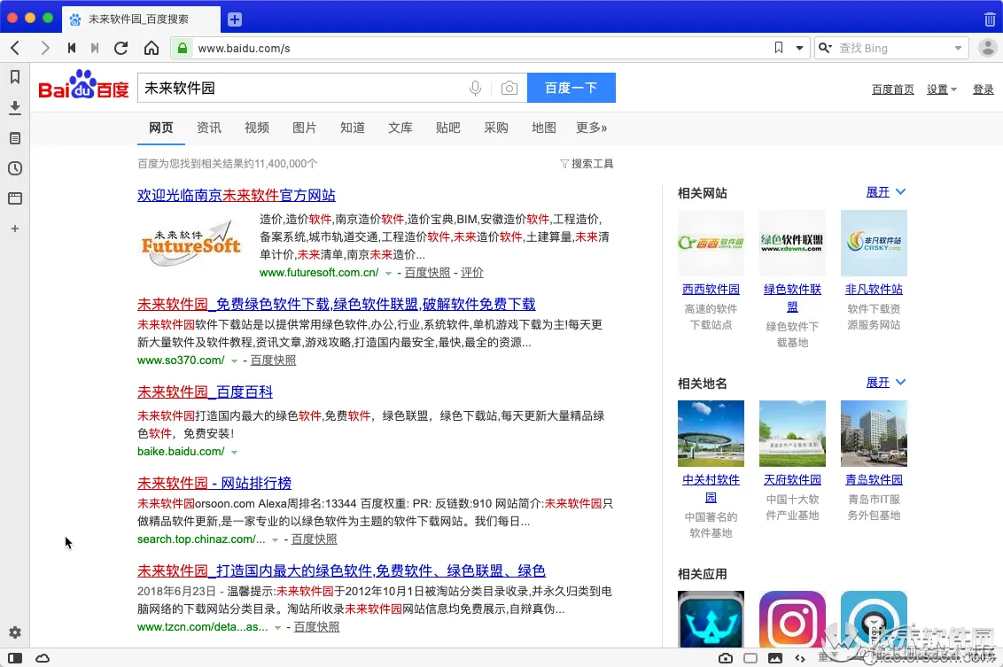Add a new web panel
This screenshot has height=667, width=1003.
[15, 229]
